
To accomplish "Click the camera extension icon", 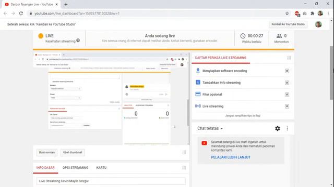I will (x=305, y=14).
